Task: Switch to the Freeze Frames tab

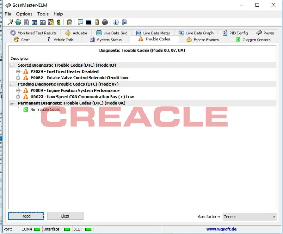Action: pos(203,40)
